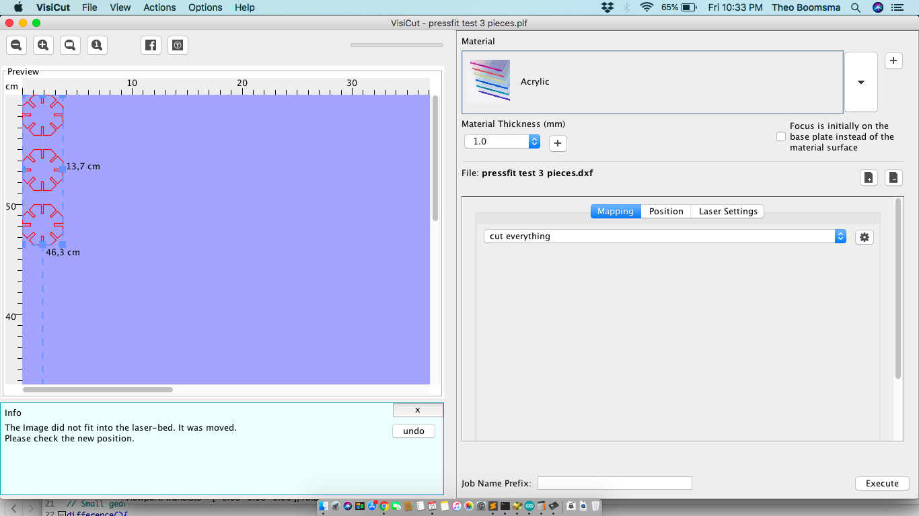Click the file name 'pressfit test 3 pieces.dxf'

pyautogui.click(x=538, y=173)
